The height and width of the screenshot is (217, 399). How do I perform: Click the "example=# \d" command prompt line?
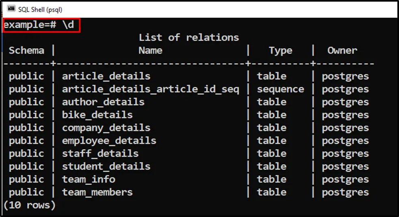[x=41, y=25]
